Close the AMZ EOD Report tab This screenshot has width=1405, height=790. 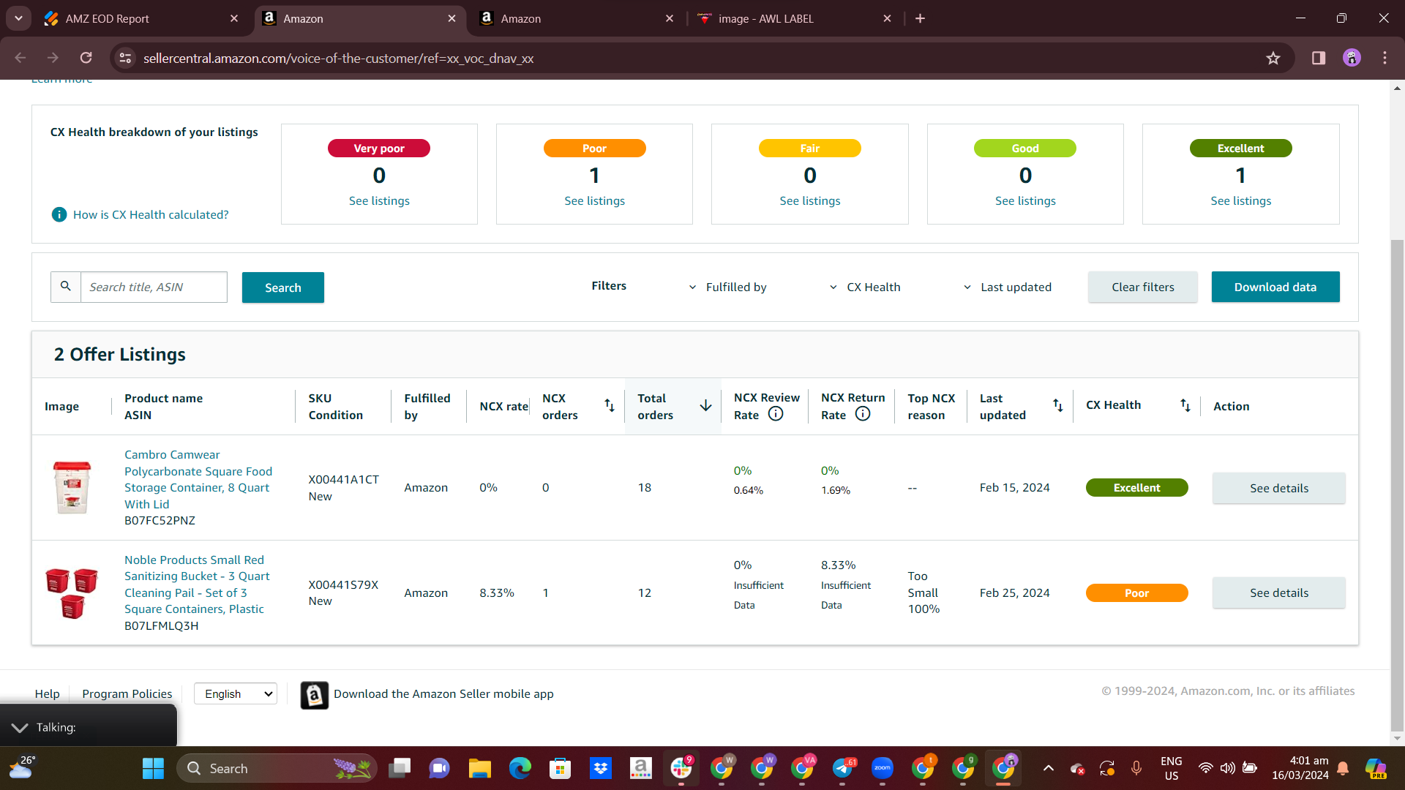tap(234, 18)
